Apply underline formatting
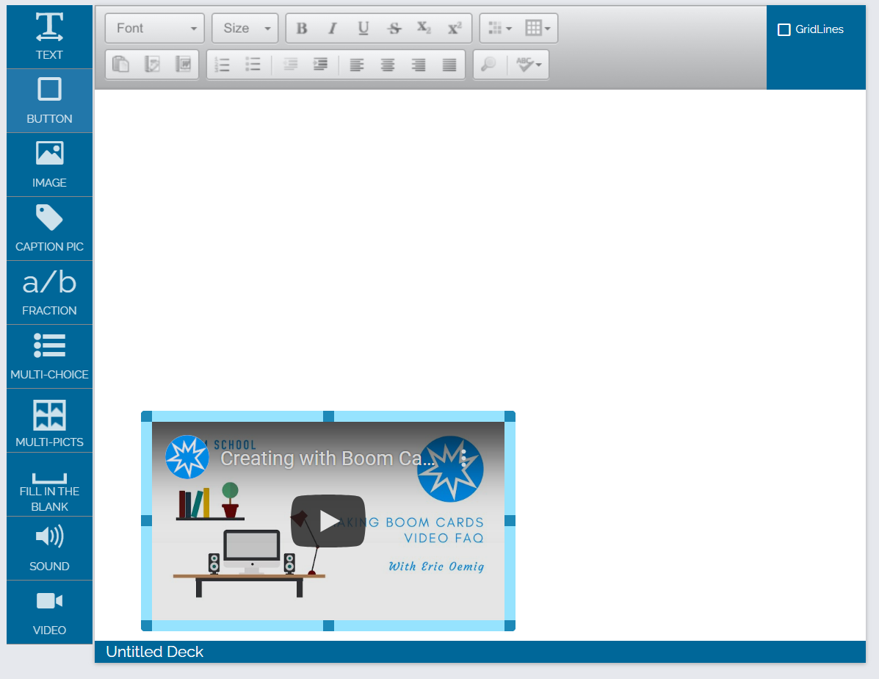 (x=363, y=28)
